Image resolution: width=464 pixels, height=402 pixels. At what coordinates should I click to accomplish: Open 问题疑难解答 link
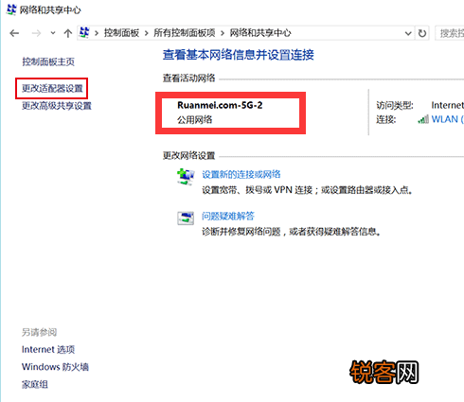[x=228, y=216]
